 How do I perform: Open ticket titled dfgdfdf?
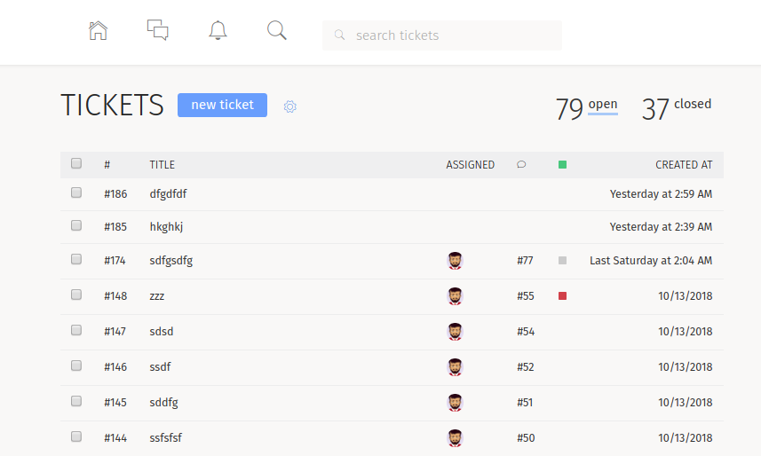pyautogui.click(x=169, y=193)
